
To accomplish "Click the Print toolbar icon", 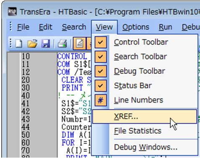I will coord(62,44).
